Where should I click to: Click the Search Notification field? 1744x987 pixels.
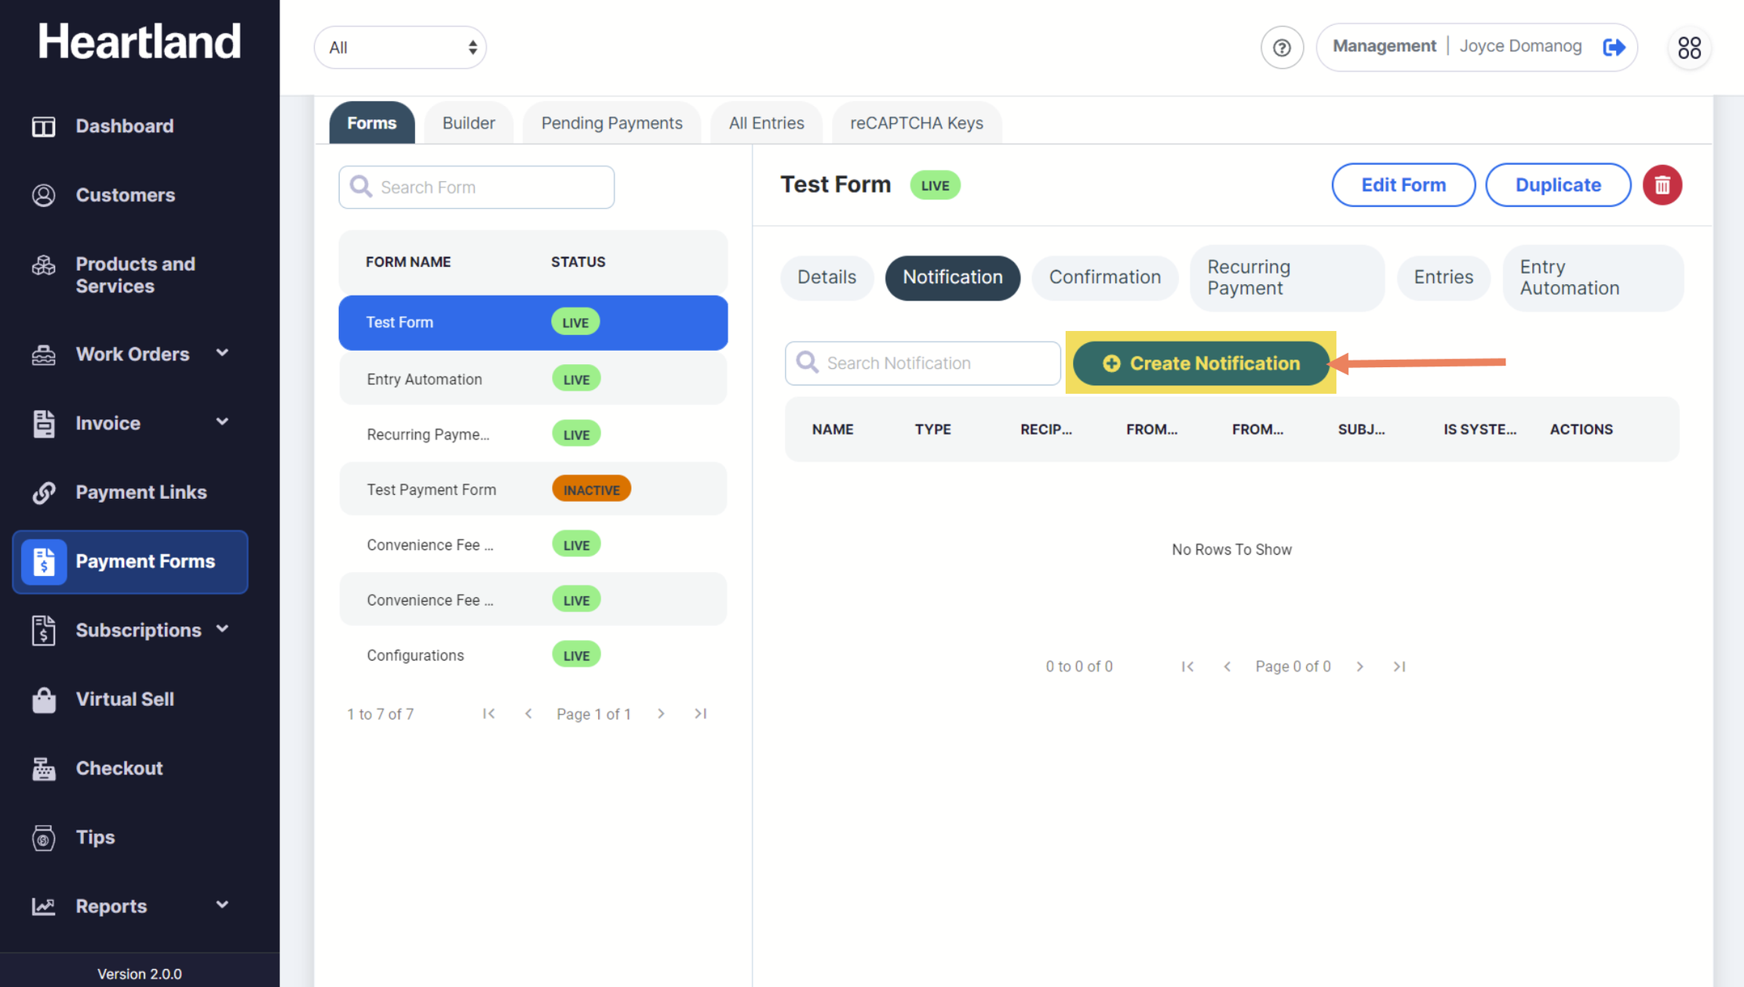tap(934, 363)
